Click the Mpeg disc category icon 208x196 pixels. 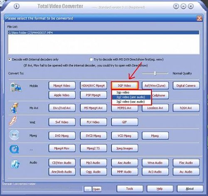14,135
